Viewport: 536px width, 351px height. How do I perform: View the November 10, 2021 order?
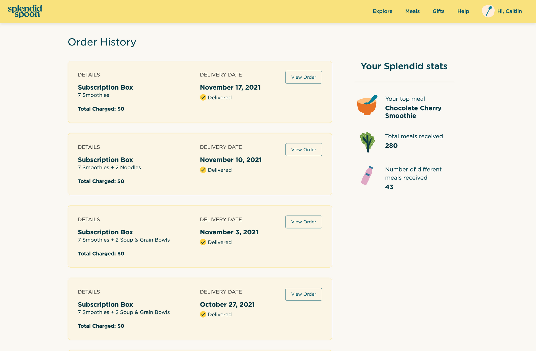(x=304, y=150)
